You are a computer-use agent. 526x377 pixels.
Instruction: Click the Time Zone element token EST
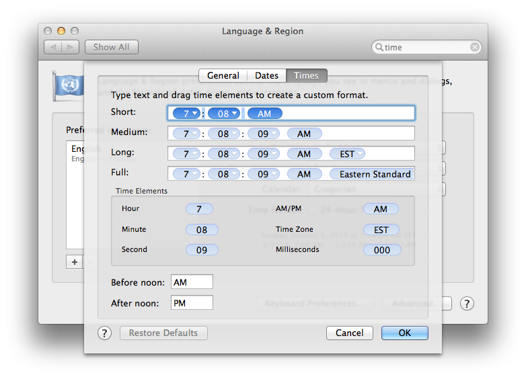coord(381,230)
